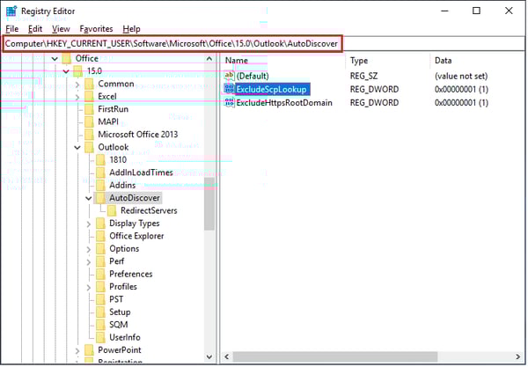Select the Display Types folder icon
The height and width of the screenshot is (367, 528).
pos(100,224)
